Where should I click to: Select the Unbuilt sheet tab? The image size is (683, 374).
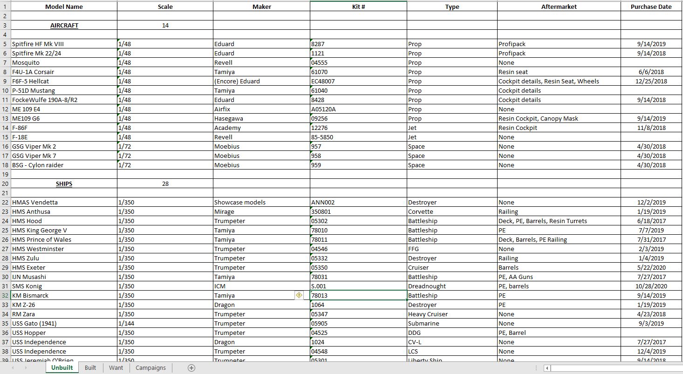[62, 368]
